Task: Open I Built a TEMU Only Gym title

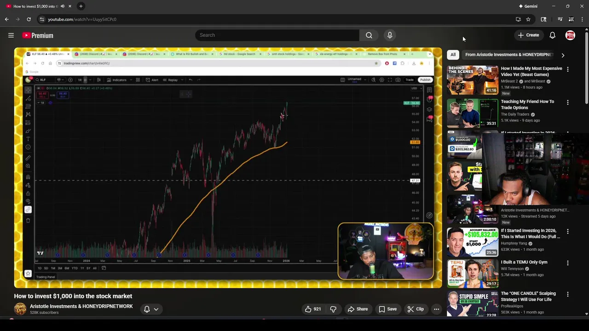Action: [x=524, y=262]
